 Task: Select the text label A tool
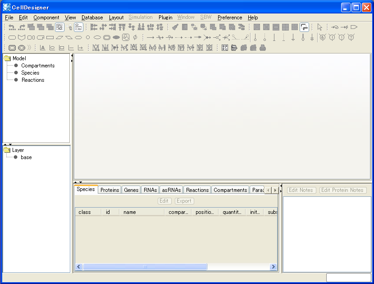[x=42, y=48]
